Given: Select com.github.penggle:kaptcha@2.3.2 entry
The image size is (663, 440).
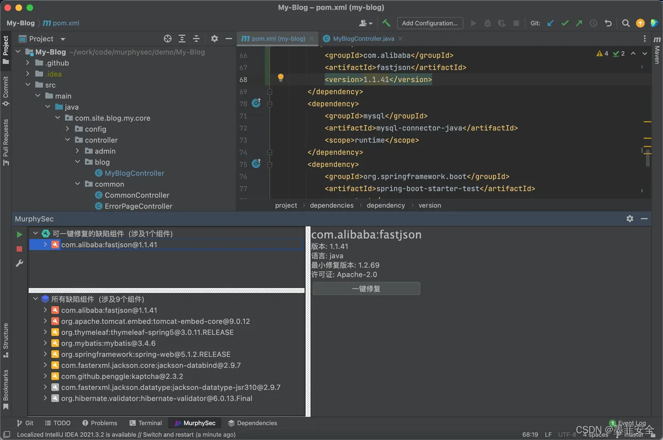Looking at the screenshot, I should click(122, 376).
